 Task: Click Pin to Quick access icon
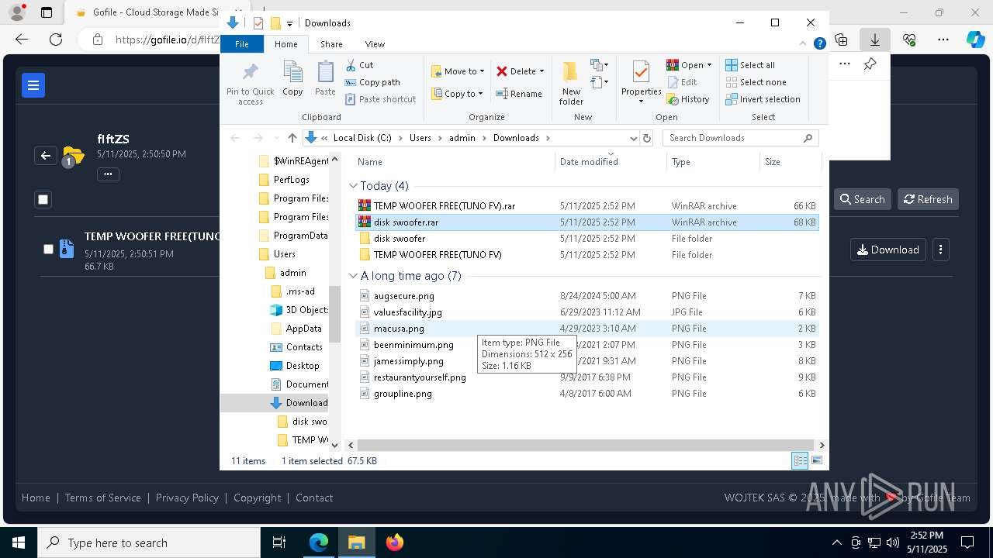point(250,84)
